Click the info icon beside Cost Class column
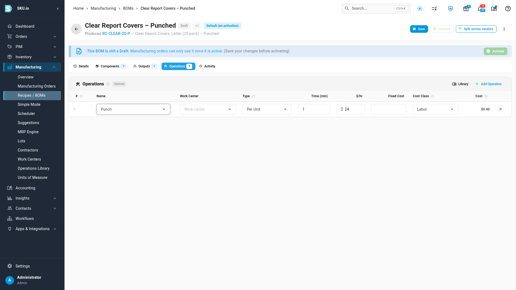This screenshot has height=290, width=516. [x=433, y=96]
